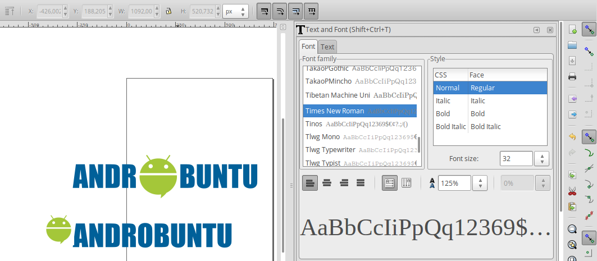The width and height of the screenshot is (597, 261).
Task: Export bitmap using the blue arrow icon
Action: pyautogui.click(x=572, y=114)
